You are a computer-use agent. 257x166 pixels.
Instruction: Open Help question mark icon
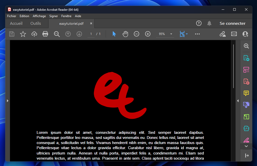199,23
